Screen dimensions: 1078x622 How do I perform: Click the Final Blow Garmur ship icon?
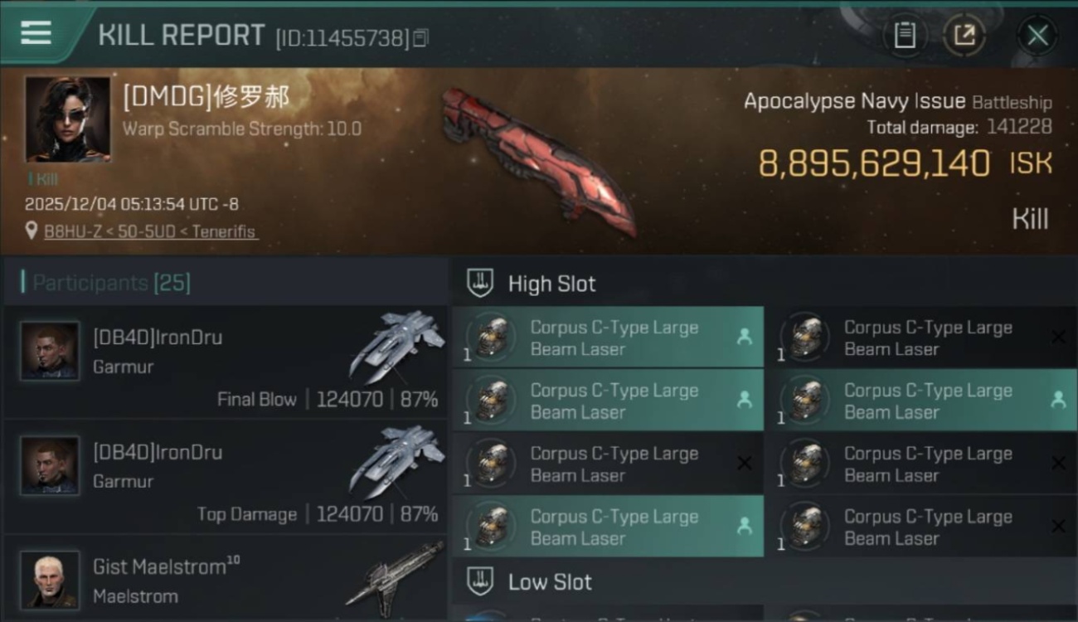(397, 346)
